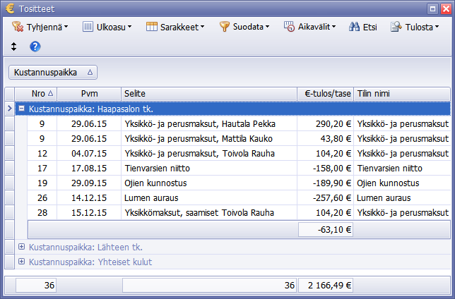Close the Tositteet window
This screenshot has width=455, height=299.
[x=446, y=8]
